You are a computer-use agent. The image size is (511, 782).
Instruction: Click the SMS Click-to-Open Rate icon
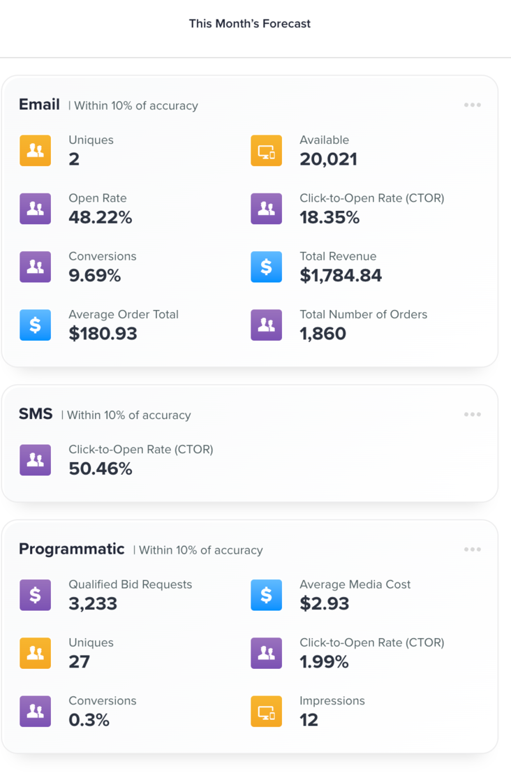coord(35,459)
